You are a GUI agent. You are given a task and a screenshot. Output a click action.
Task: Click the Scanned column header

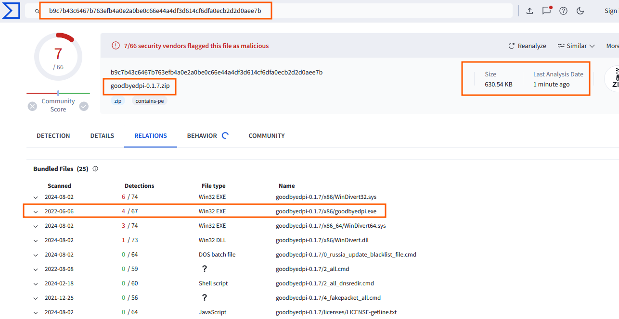59,186
